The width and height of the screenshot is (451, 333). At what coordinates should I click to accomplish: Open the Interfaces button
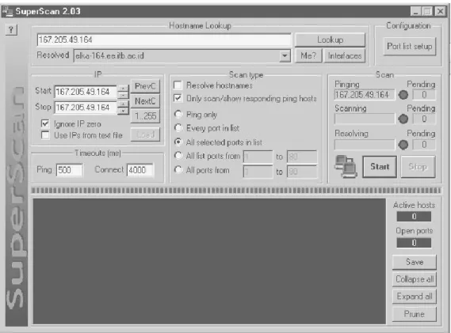(345, 55)
